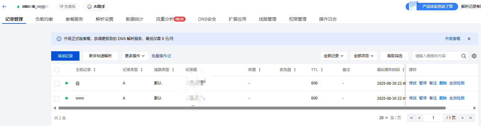Go to previous page of records

[419, 118]
